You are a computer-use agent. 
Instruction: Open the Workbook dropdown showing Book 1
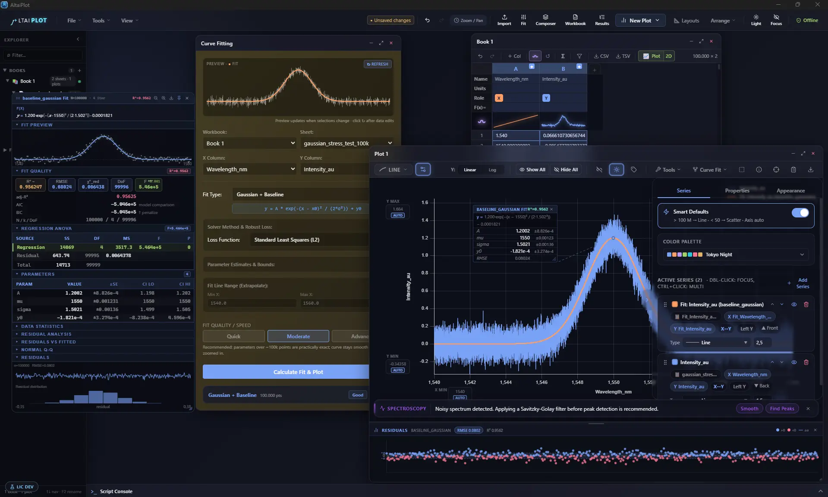click(250, 143)
